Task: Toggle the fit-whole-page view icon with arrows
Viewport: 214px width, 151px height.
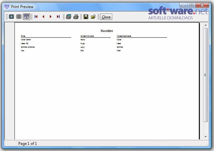Action: coord(27,17)
